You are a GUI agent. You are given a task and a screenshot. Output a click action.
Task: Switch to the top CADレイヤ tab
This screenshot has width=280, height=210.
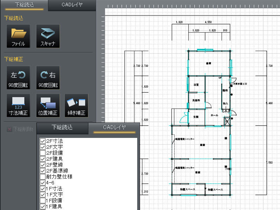(x=72, y=6)
